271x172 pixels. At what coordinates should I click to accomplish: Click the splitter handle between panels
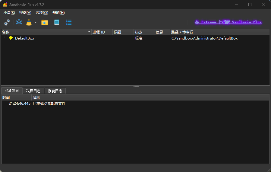pyautogui.click(x=136, y=86)
